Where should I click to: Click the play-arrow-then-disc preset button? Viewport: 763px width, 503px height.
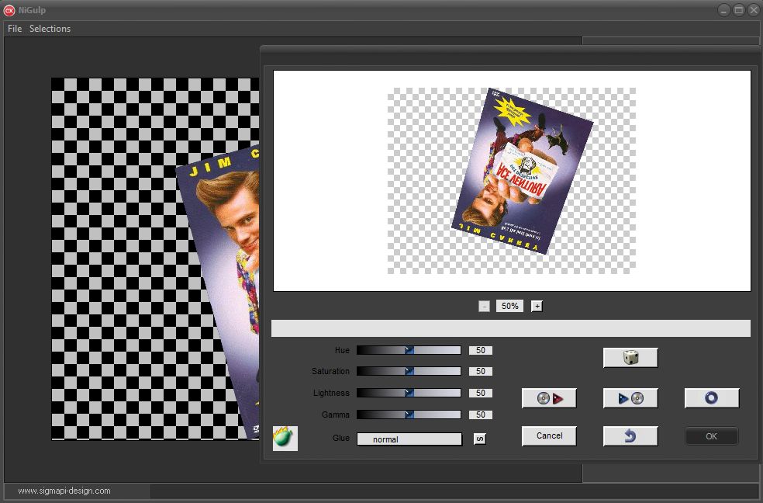click(x=630, y=398)
